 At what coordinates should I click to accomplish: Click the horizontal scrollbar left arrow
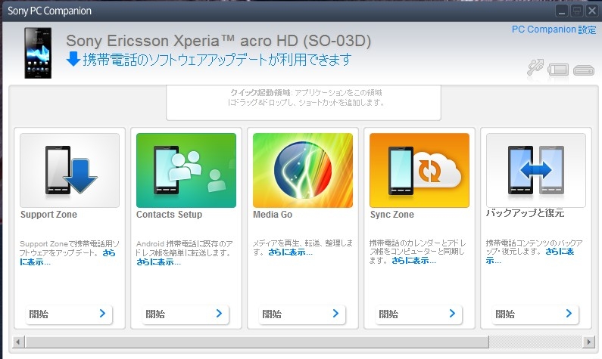[x=19, y=342]
